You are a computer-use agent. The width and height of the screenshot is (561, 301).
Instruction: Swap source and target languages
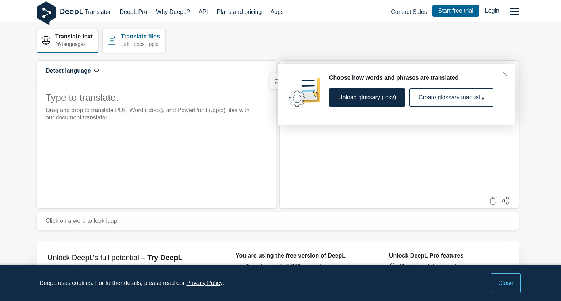tap(275, 81)
